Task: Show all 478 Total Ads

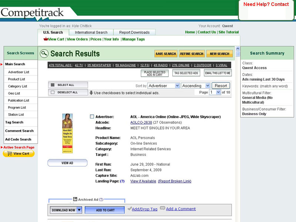Action: point(61,65)
